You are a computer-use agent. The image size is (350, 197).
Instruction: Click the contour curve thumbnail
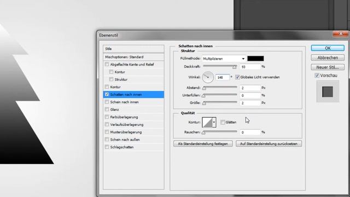[x=207, y=122]
